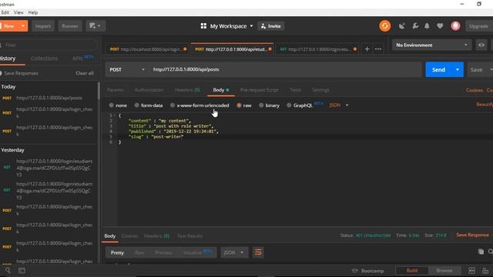Open response Cookies tab
493x277 pixels.
point(129,236)
